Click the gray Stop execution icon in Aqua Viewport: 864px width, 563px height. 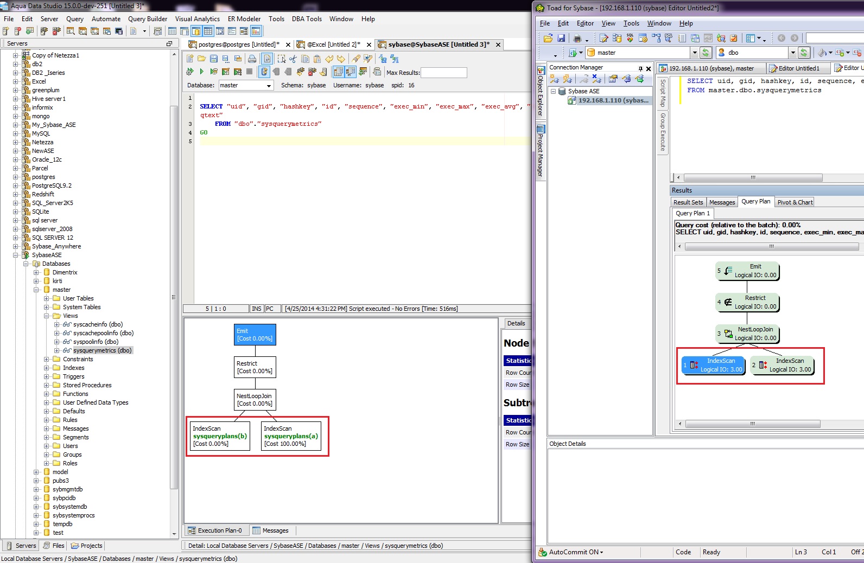249,72
